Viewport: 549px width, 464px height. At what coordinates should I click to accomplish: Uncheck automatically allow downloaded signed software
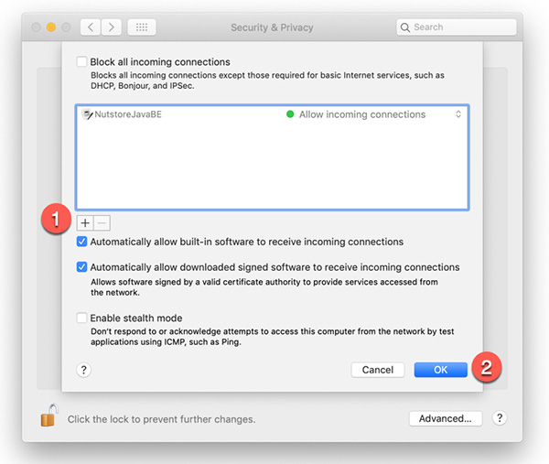(x=83, y=267)
